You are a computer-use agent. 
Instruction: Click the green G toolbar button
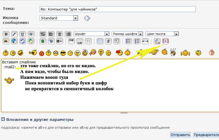coord(43,41)
